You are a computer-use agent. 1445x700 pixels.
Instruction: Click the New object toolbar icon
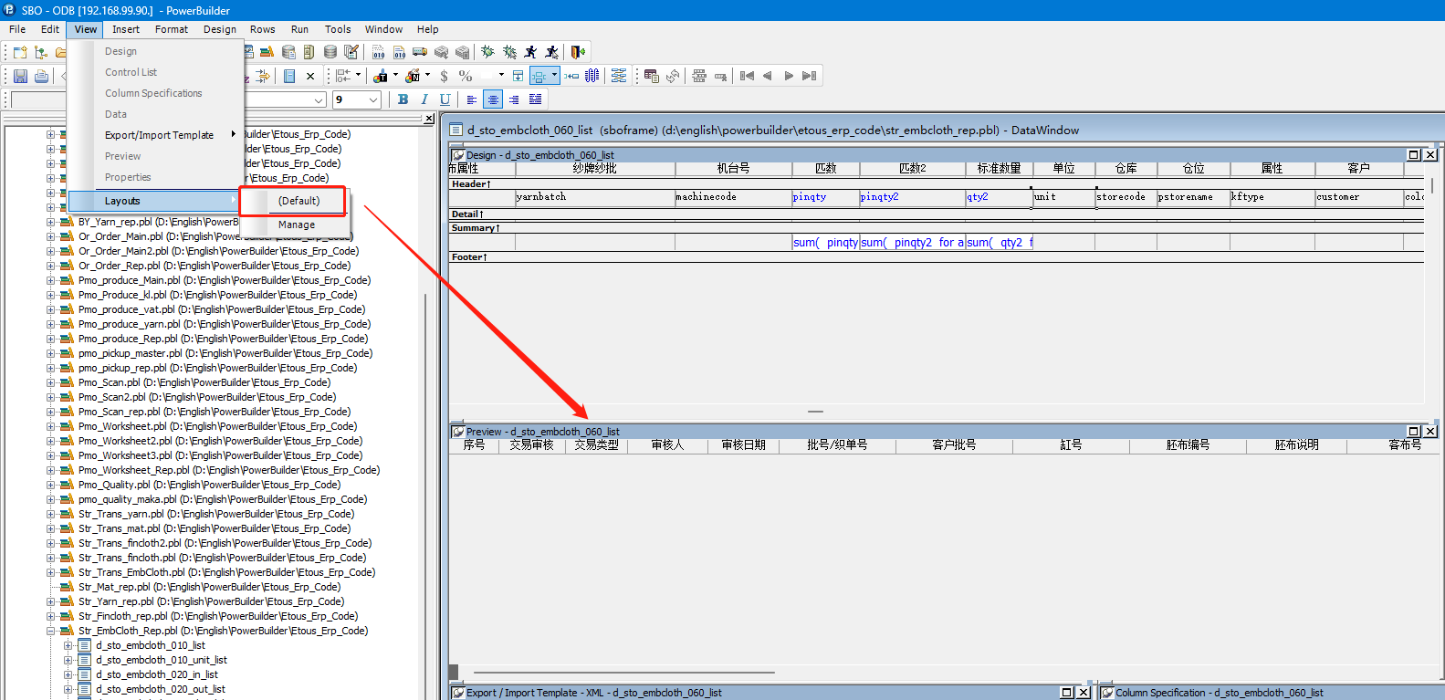tap(20, 52)
